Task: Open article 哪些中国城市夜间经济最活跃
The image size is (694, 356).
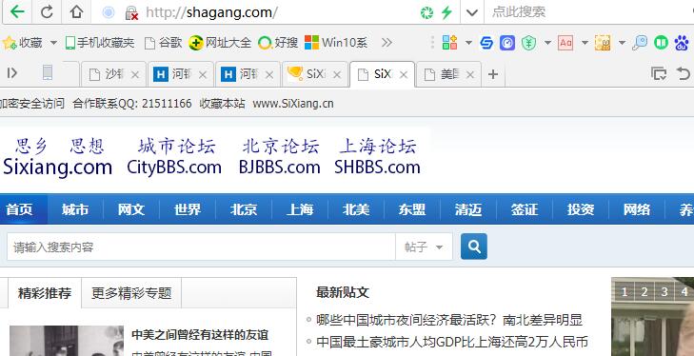Action: point(449,320)
